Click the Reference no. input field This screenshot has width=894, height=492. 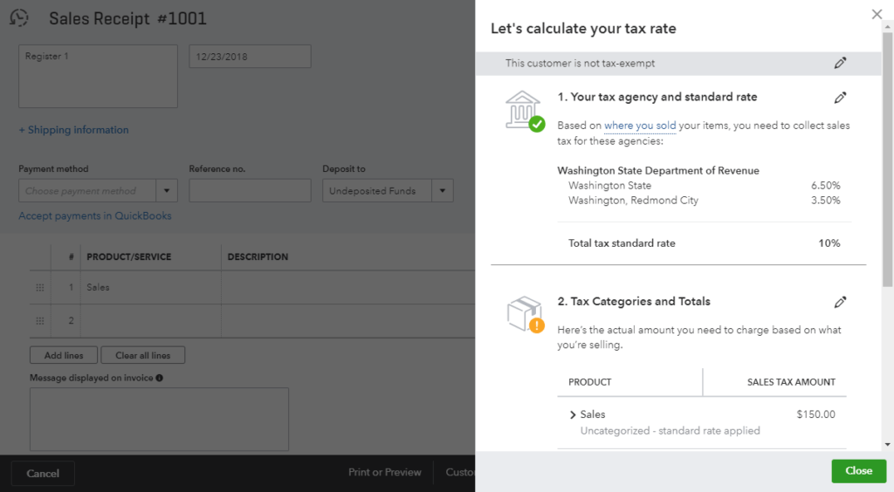click(250, 191)
